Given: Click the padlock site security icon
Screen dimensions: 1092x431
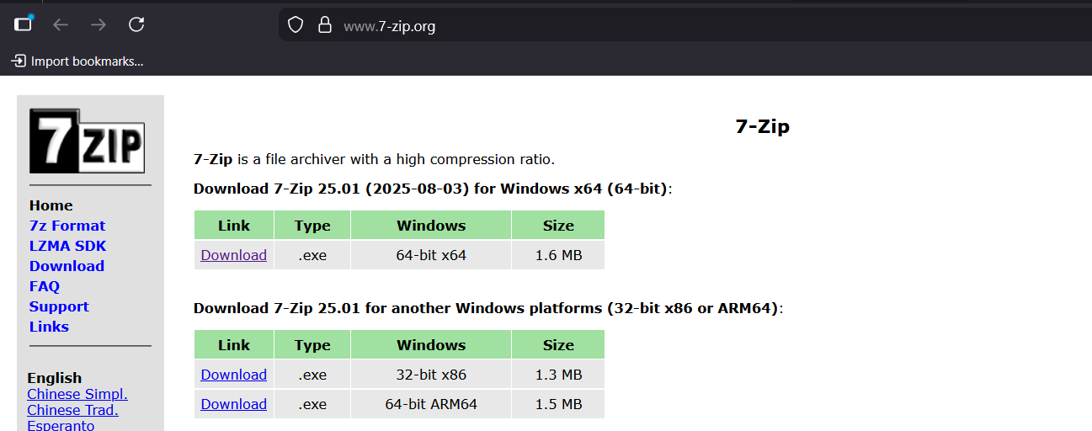Looking at the screenshot, I should point(325,25).
